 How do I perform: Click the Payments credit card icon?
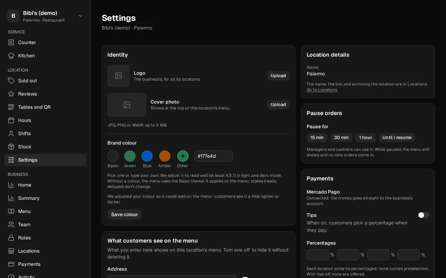click(x=11, y=264)
